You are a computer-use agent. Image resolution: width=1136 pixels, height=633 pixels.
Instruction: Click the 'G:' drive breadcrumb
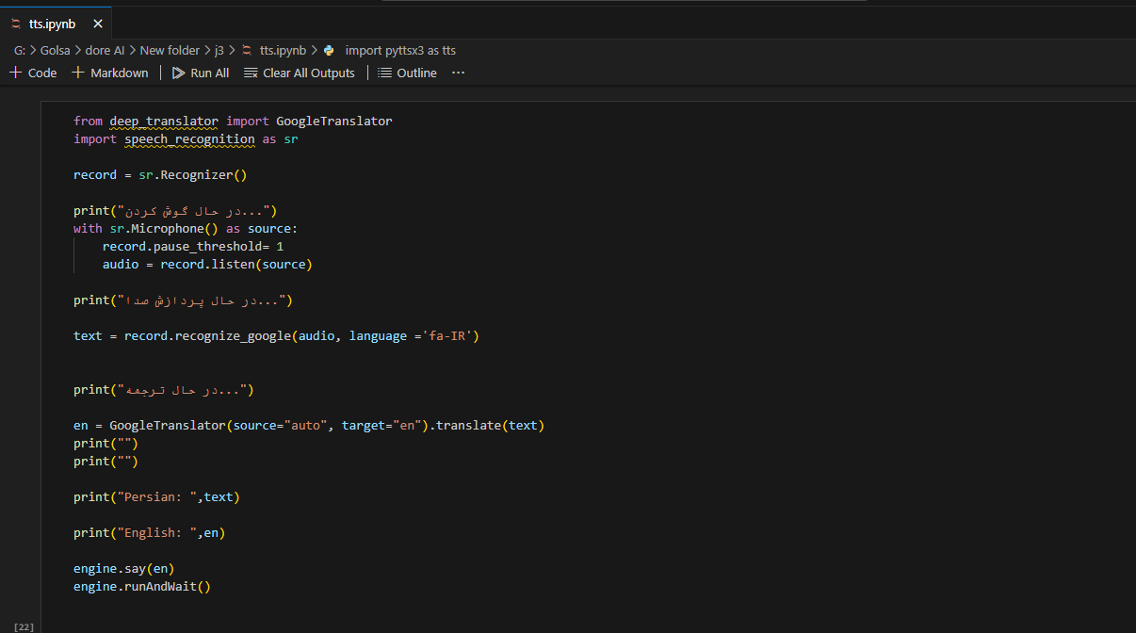tap(20, 50)
